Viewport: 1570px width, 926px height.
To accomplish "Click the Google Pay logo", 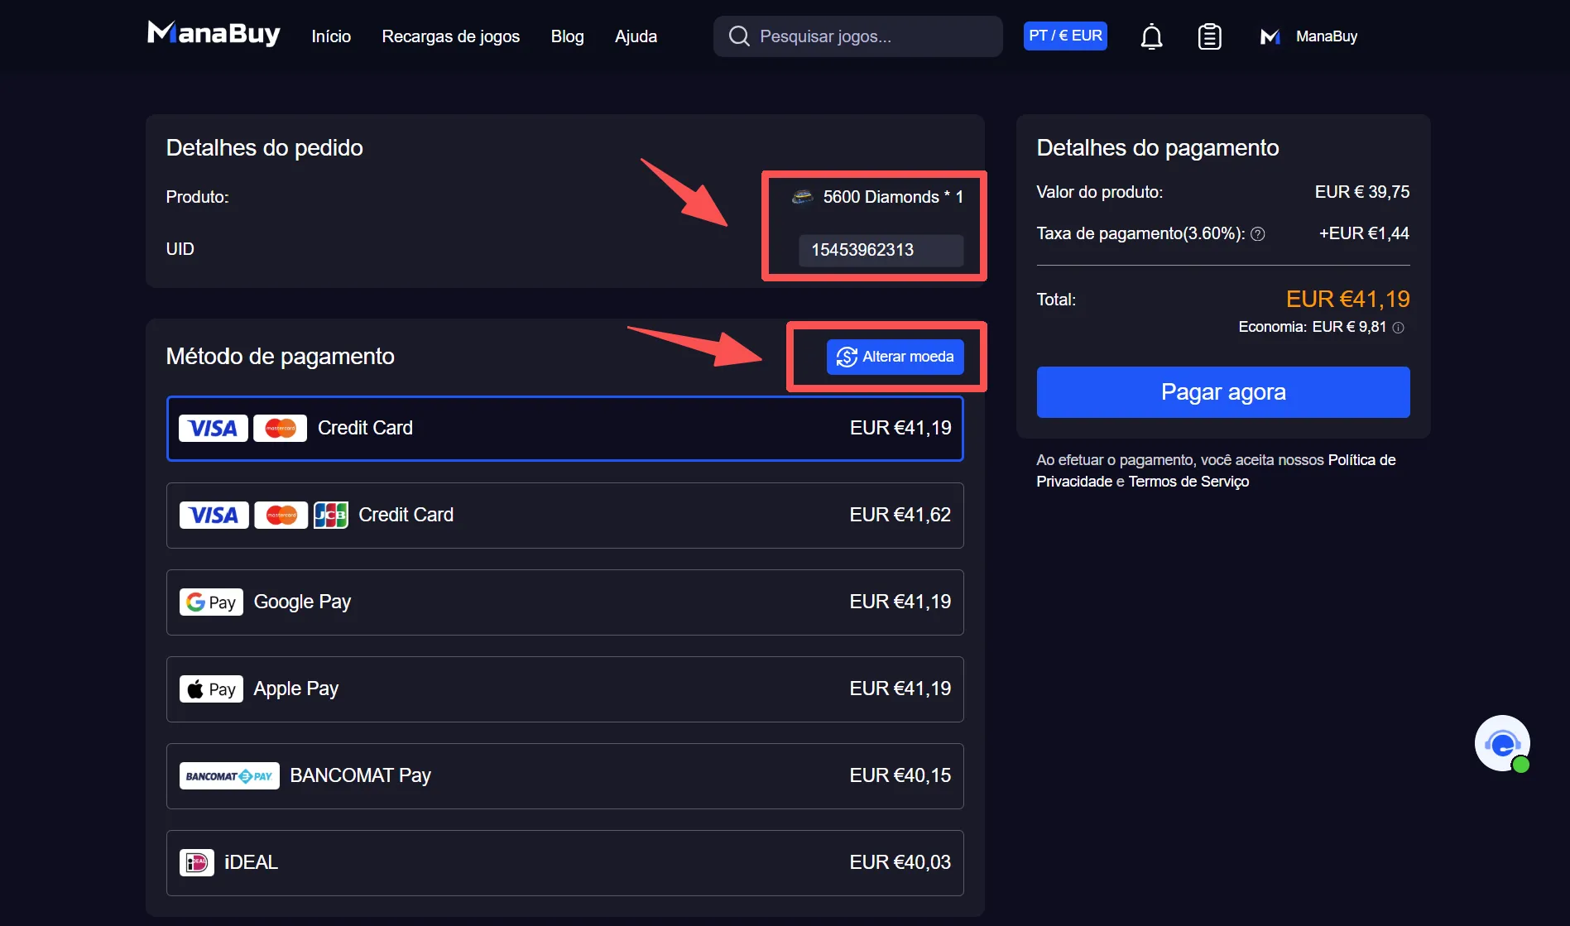I will (x=211, y=602).
